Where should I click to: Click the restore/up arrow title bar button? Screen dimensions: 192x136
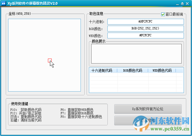182,4
